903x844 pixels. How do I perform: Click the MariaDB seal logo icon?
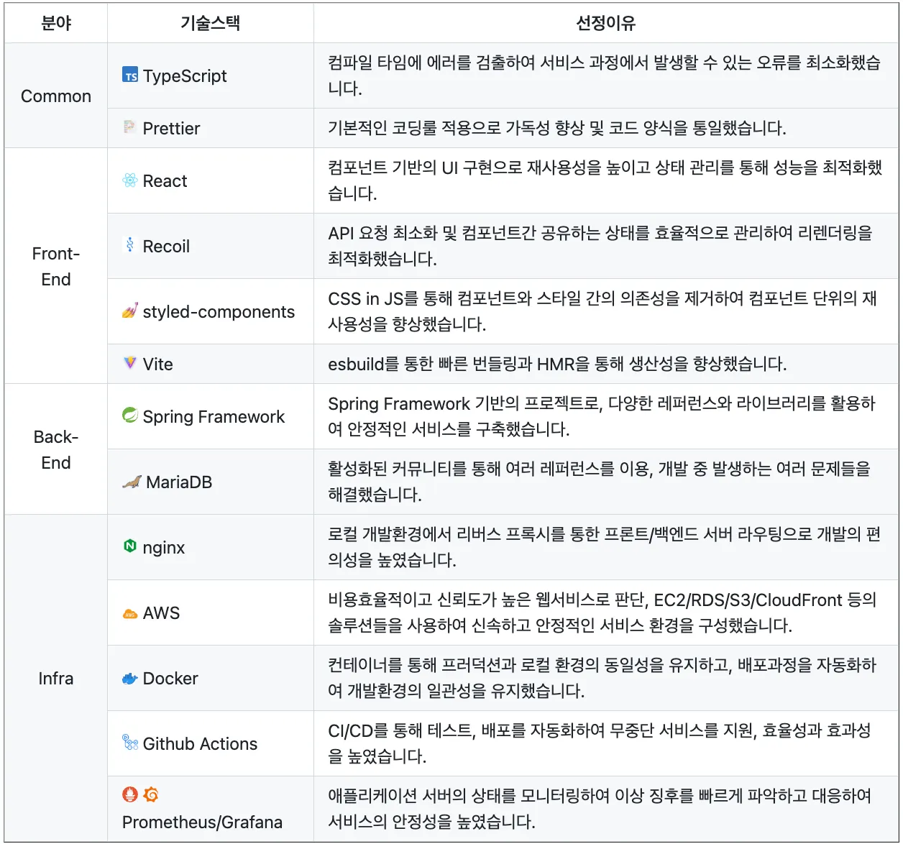132,481
